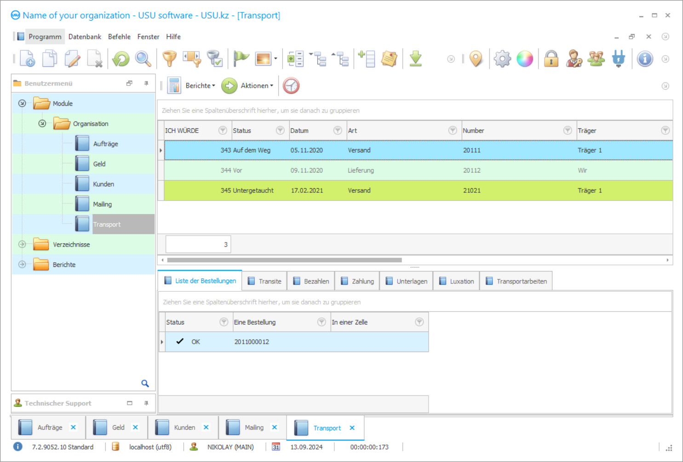Click the map location pin icon
Viewport: 683px width, 462px height.
pos(476,59)
